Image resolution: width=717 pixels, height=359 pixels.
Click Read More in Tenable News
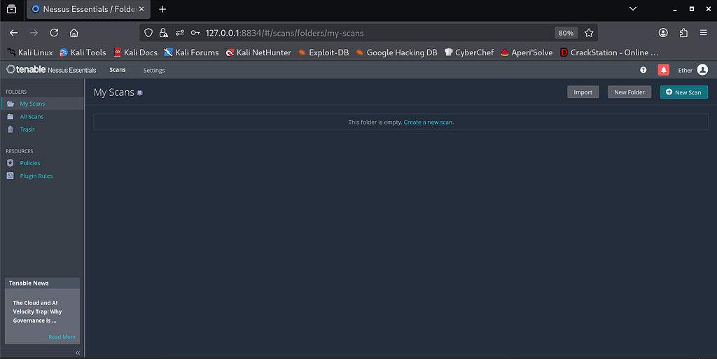point(62,337)
